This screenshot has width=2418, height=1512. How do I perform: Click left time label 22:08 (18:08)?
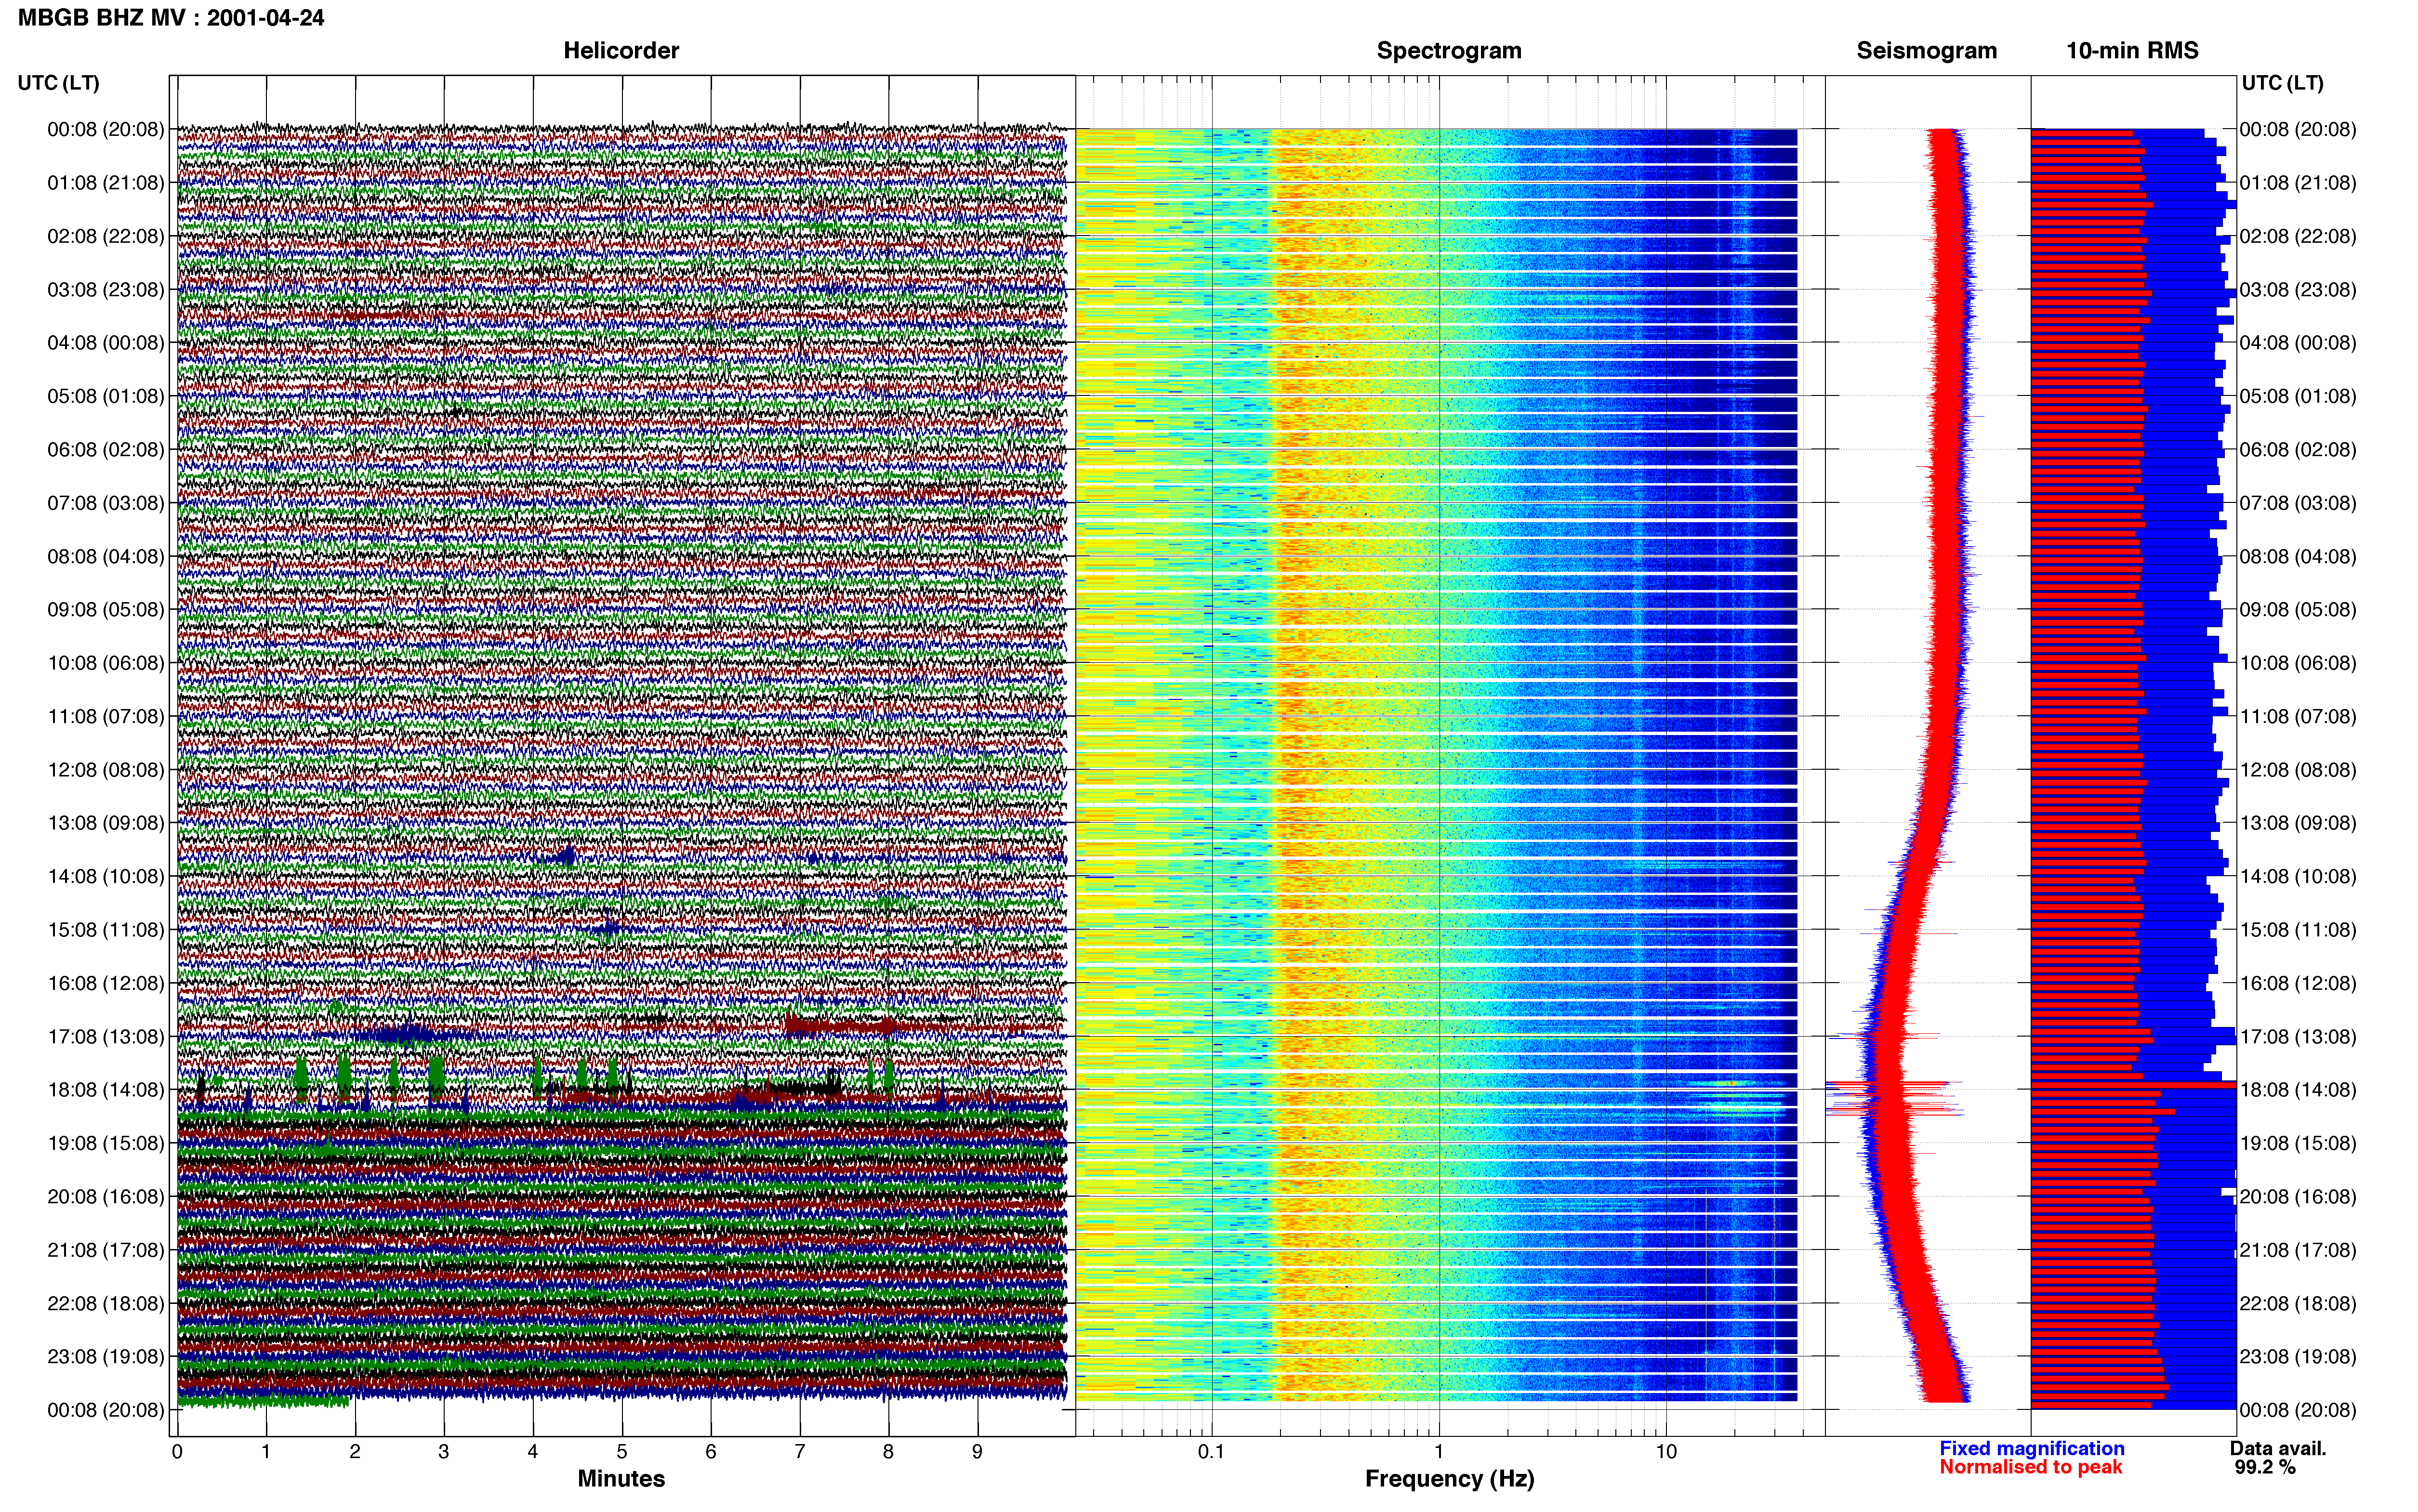105,1304
